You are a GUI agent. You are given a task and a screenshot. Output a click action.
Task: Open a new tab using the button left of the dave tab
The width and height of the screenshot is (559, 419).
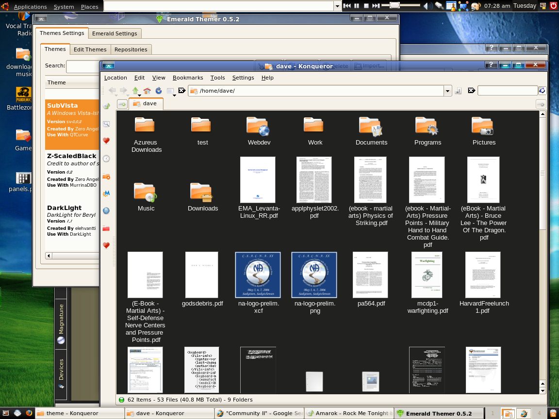point(122,104)
